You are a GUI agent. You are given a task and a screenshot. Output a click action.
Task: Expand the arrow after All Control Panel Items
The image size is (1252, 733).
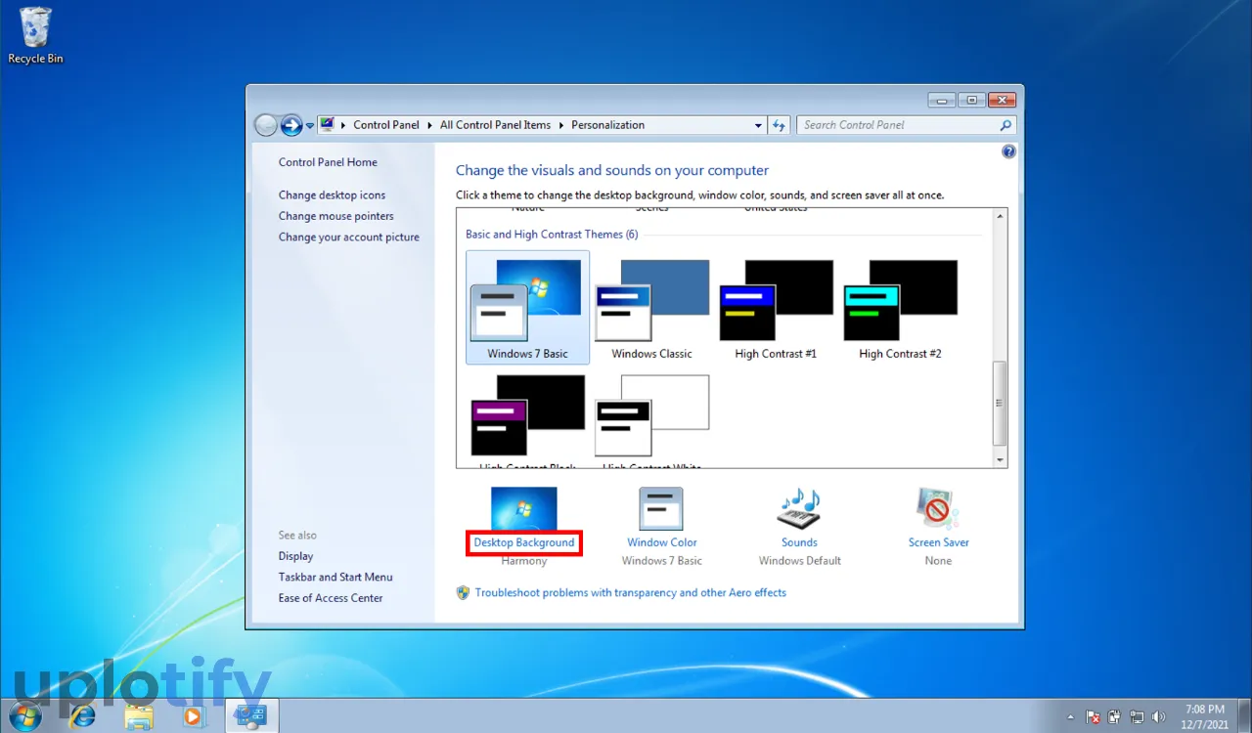click(560, 125)
